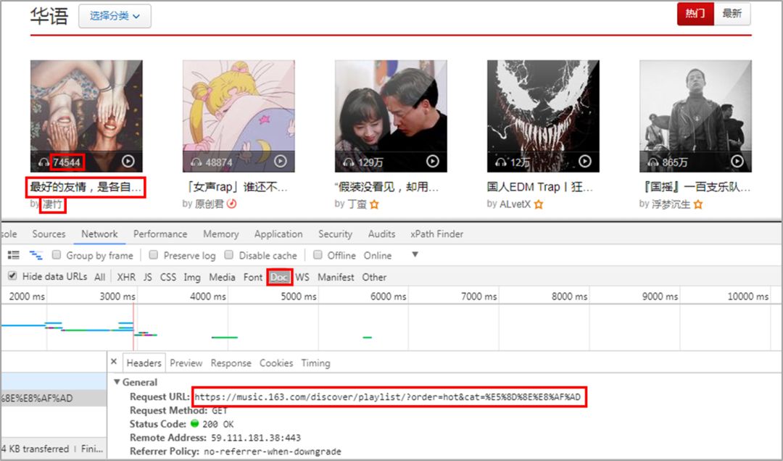783x461 pixels.
Task: Play the 最好的友情 playlist via its play icon
Action: (128, 162)
